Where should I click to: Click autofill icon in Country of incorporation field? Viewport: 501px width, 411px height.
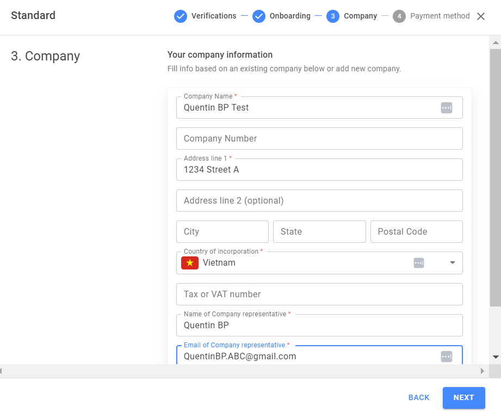click(x=419, y=263)
